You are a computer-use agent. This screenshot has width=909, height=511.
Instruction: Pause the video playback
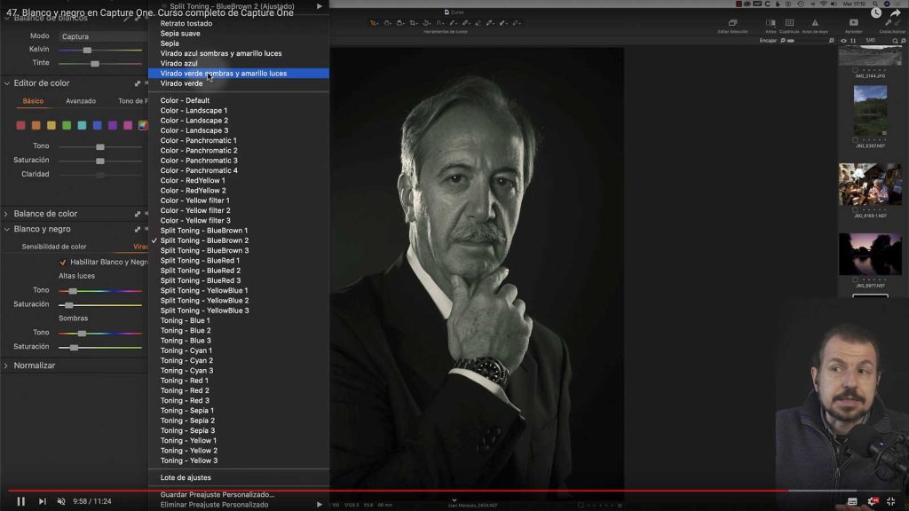[21, 501]
